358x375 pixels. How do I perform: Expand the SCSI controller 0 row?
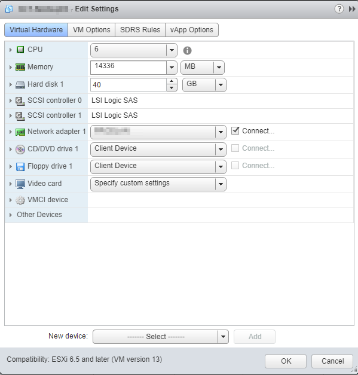click(11, 101)
